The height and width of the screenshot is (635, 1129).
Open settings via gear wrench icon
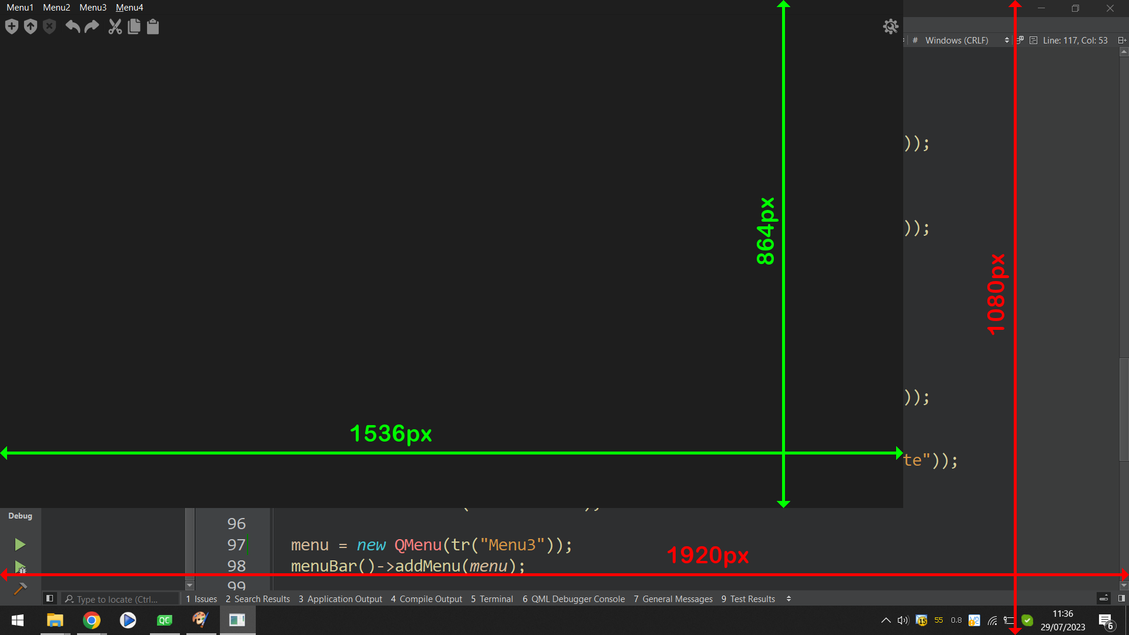(x=890, y=26)
